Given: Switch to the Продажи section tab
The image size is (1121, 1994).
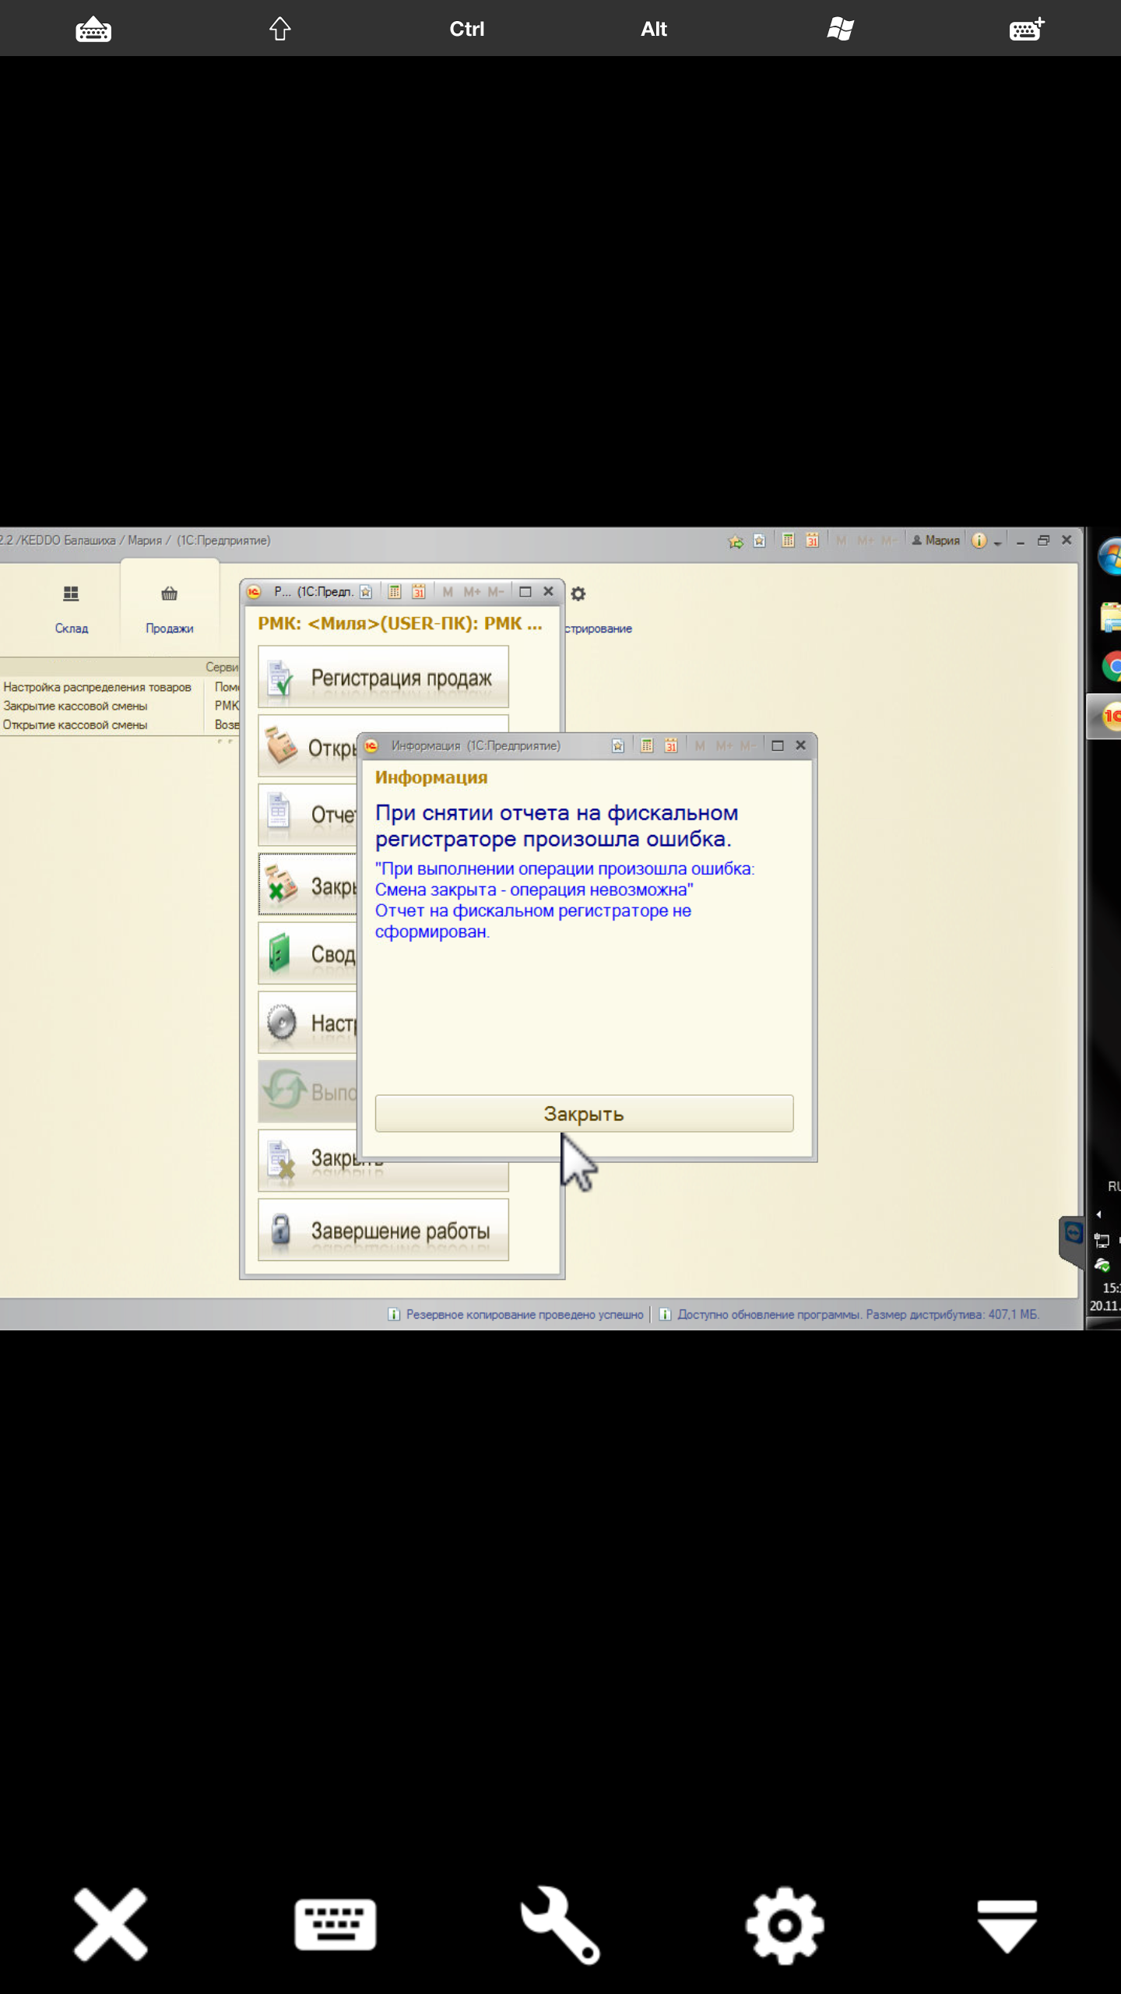Looking at the screenshot, I should 169,608.
